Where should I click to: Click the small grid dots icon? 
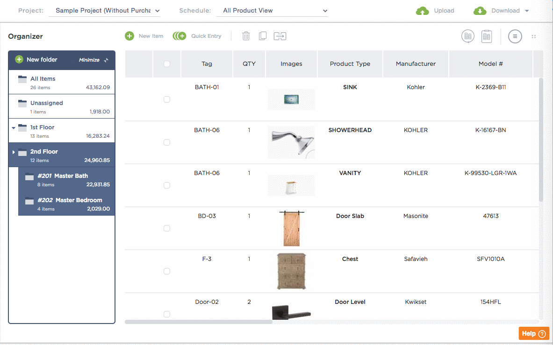534,36
